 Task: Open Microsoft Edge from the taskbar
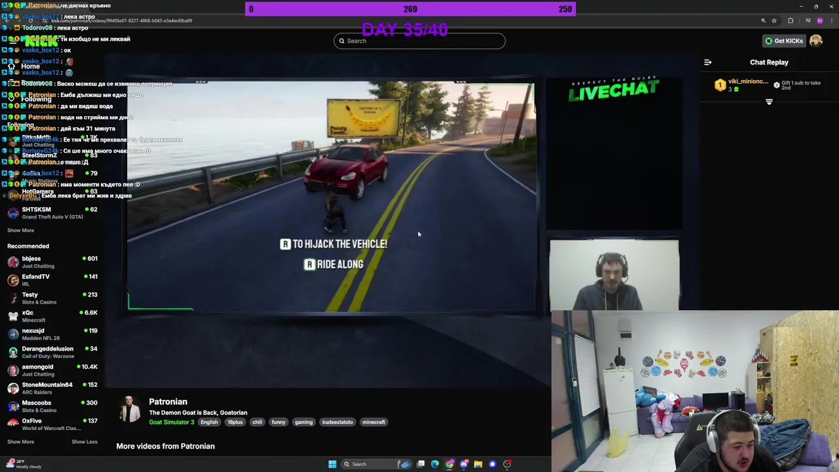(435, 464)
